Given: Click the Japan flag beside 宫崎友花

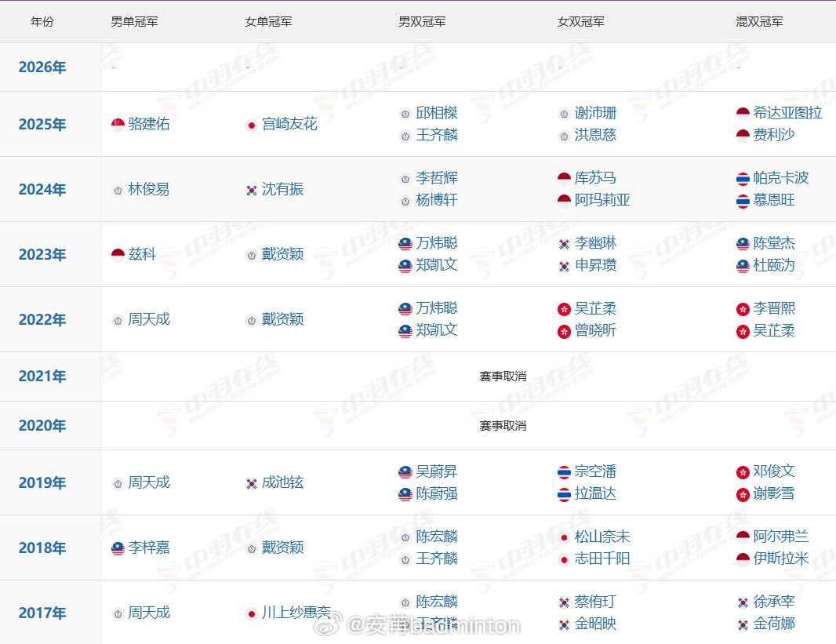Looking at the screenshot, I should 252,126.
